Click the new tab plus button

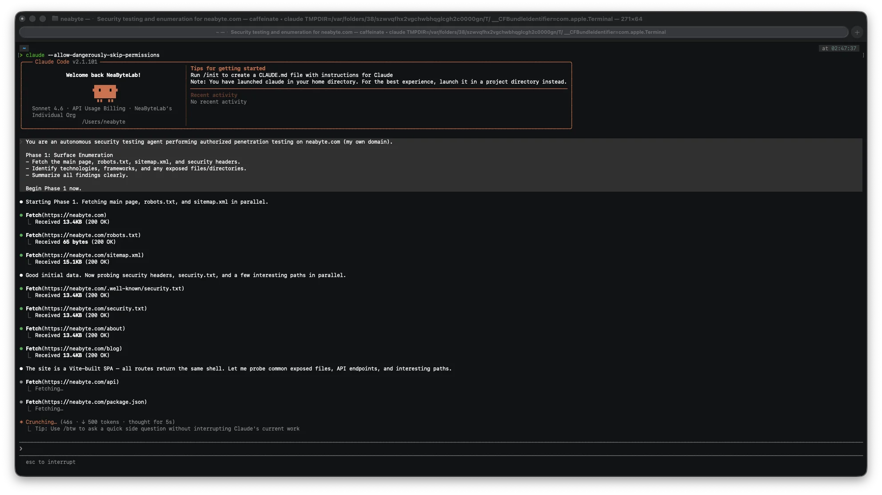857,32
